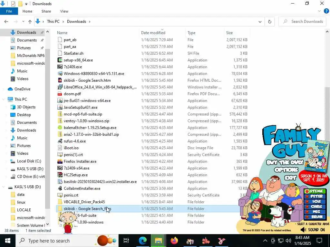Select the rufus-4.6.exe icon

[x=60, y=141]
